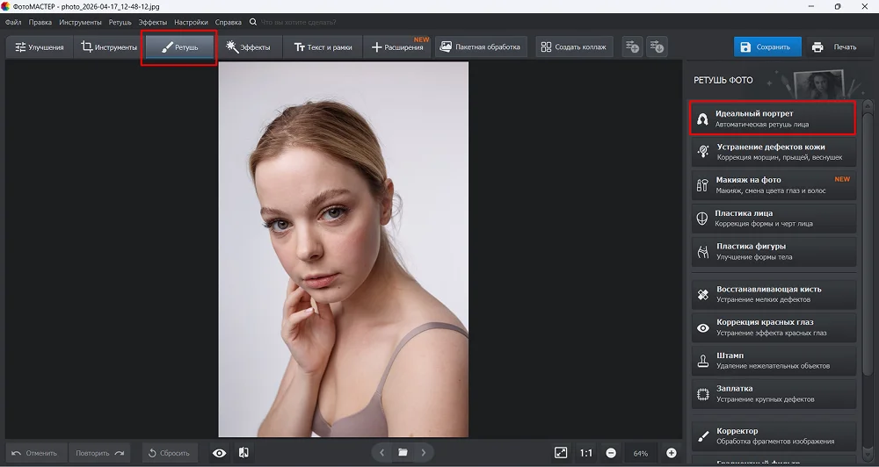Select Пластика лица icon
879x467 pixels.
point(701,218)
